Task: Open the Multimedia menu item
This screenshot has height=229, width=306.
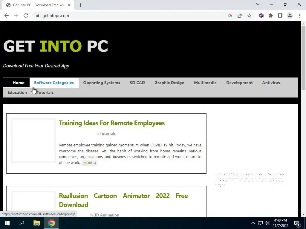Action: tap(205, 83)
